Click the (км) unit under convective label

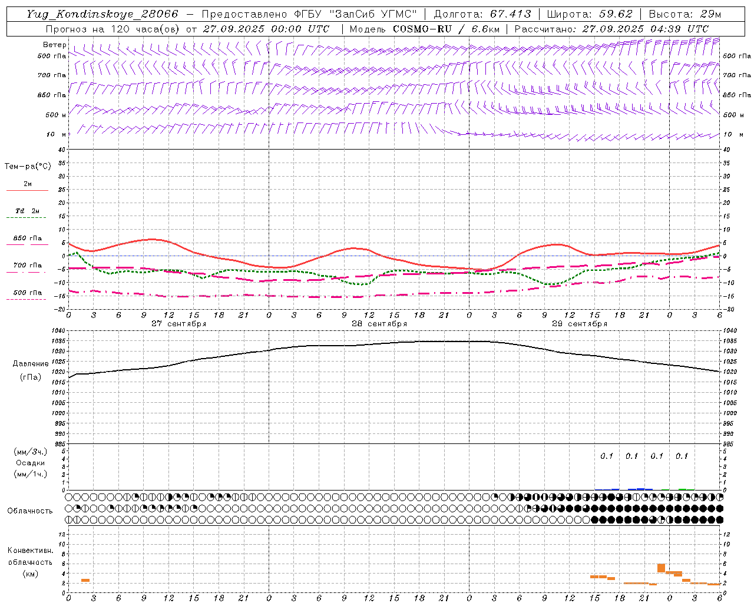[31, 574]
